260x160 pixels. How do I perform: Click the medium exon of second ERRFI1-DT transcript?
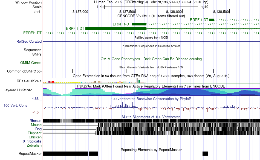point(139,24)
